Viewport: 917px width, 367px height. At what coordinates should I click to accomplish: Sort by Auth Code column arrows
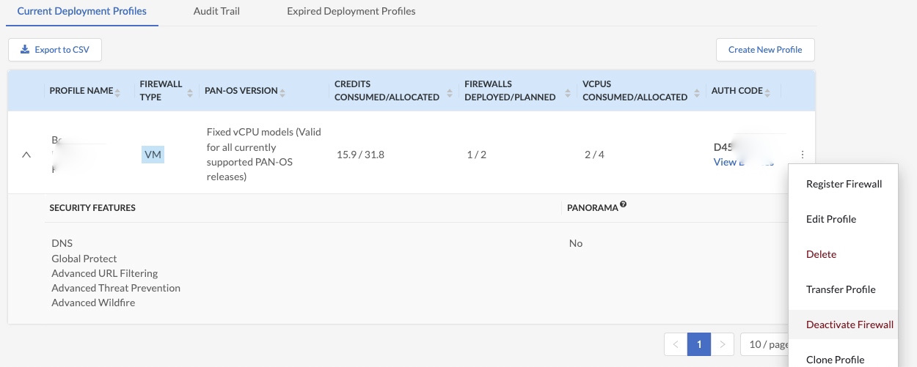pyautogui.click(x=768, y=92)
